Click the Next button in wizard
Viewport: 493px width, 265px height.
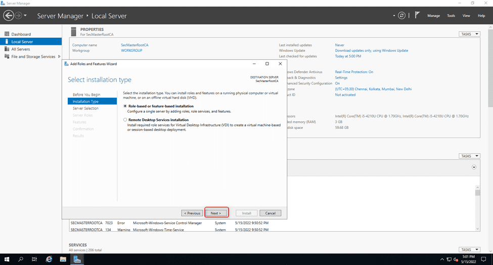pos(216,213)
